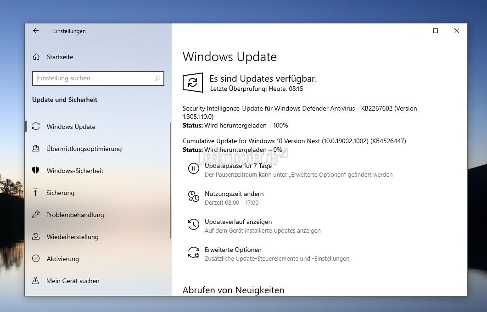This screenshot has height=312, width=487.
Task: Click the Erweiterte Optionen gear icon
Action: (x=194, y=252)
